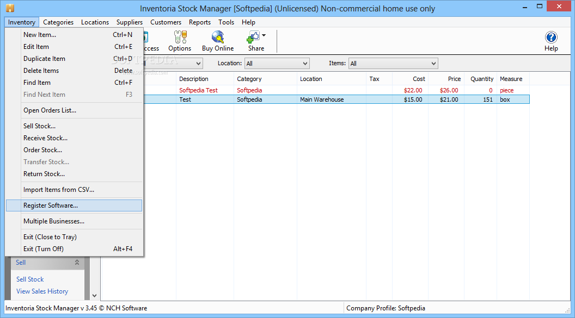Open Orders List... from the menu
575x318 pixels.
pos(74,110)
